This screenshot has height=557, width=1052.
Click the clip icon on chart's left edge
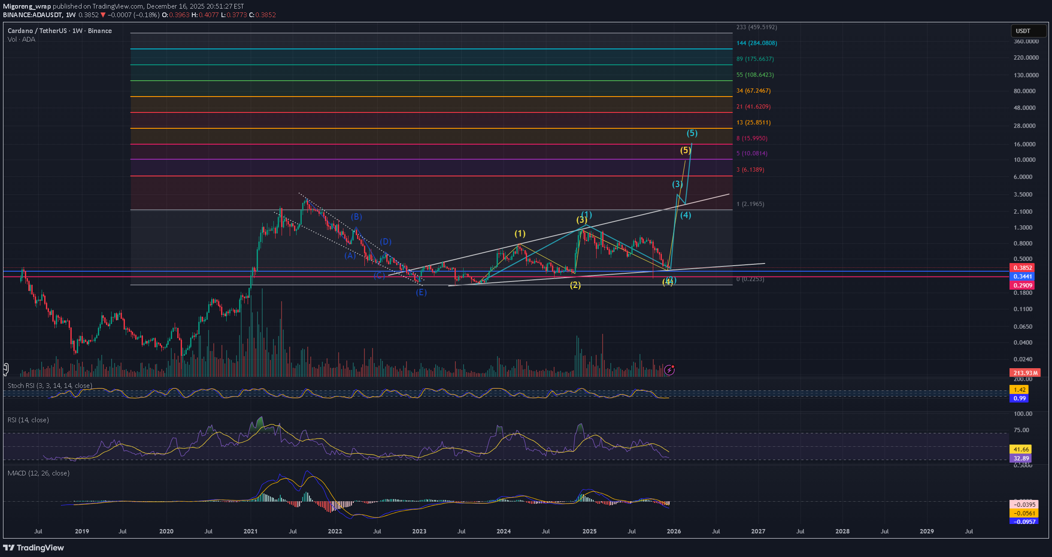[6, 369]
